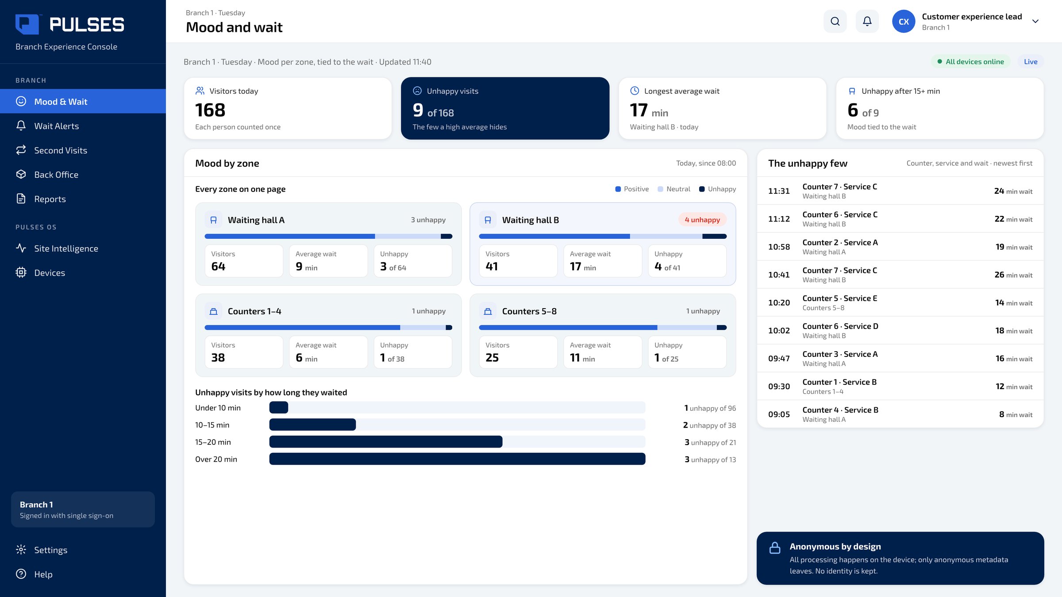The height and width of the screenshot is (597, 1062).
Task: Click the Site Intelligence pulse icon
Action: [21, 248]
